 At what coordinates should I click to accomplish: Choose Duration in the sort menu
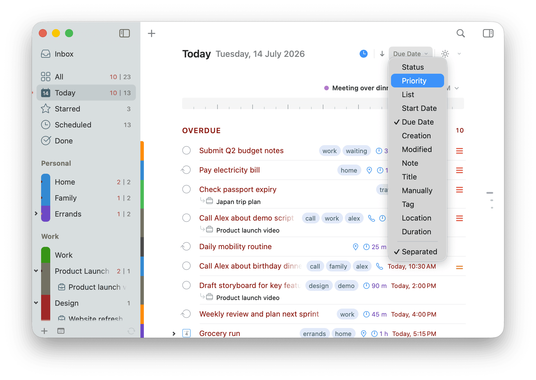point(417,232)
